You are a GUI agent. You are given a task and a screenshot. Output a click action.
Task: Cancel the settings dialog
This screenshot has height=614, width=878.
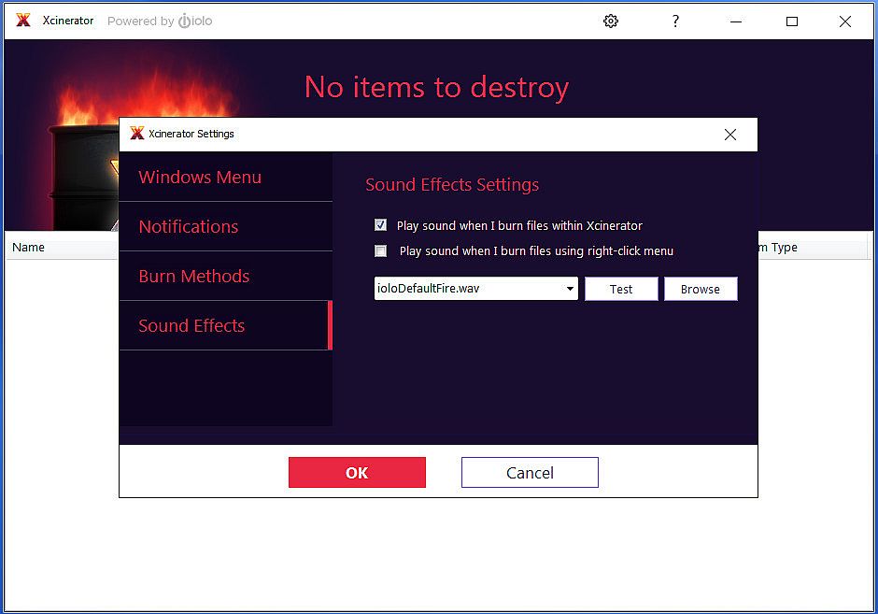pos(530,472)
